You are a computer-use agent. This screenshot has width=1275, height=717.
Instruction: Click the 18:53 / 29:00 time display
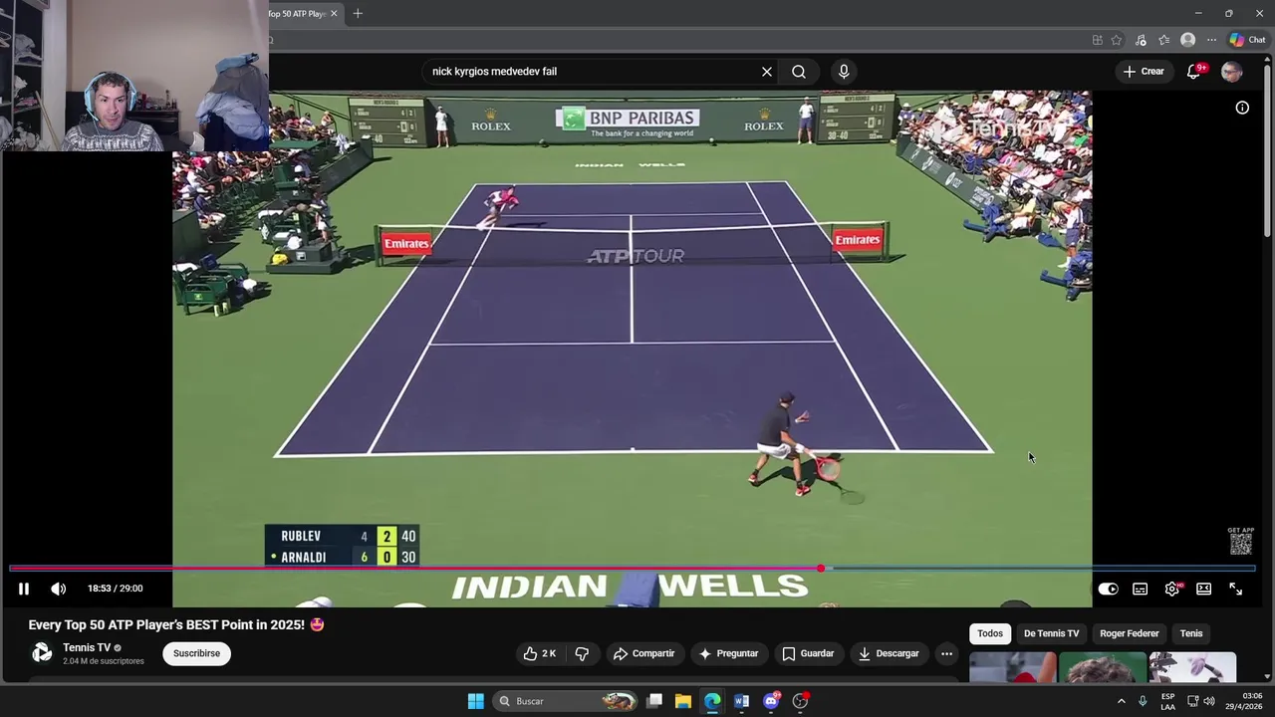(115, 589)
